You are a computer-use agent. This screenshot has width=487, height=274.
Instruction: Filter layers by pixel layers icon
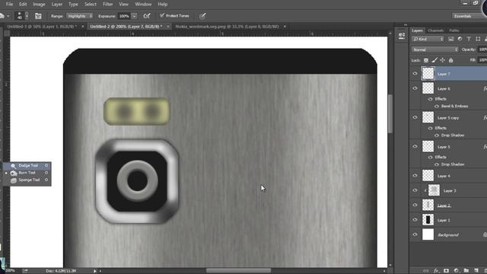pyautogui.click(x=450, y=39)
